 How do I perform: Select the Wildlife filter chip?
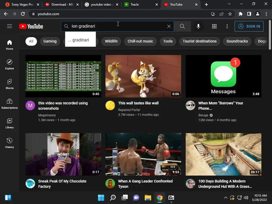[111, 41]
